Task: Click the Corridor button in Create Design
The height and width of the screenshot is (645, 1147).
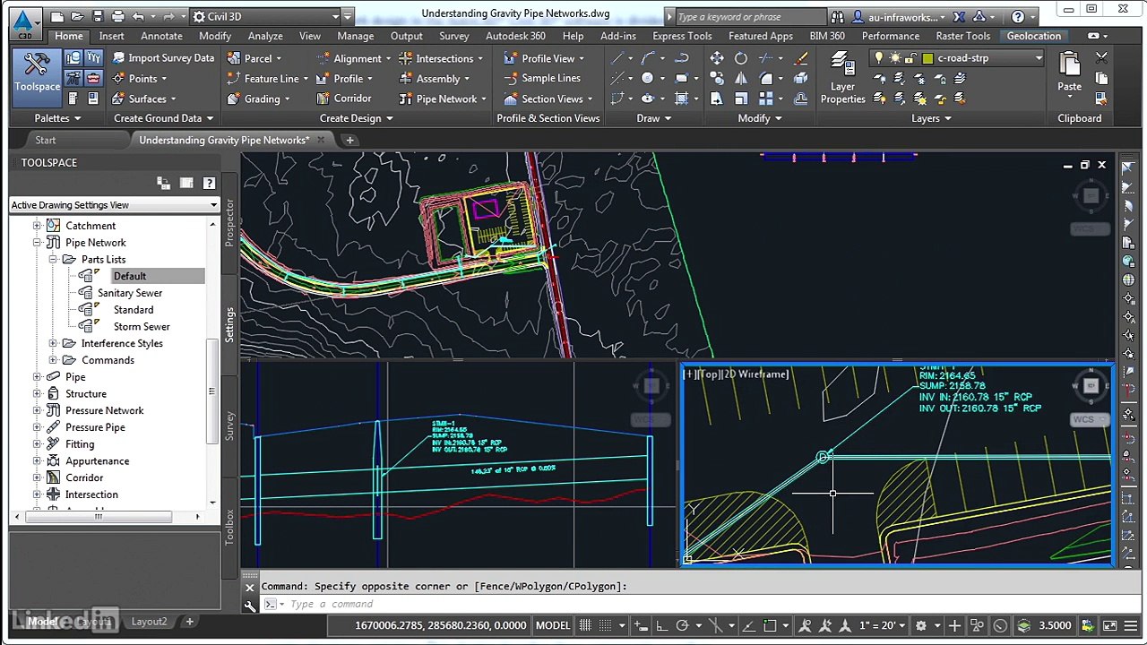Action: tap(344, 99)
